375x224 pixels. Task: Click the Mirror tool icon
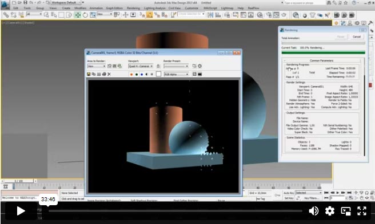(x=210, y=15)
